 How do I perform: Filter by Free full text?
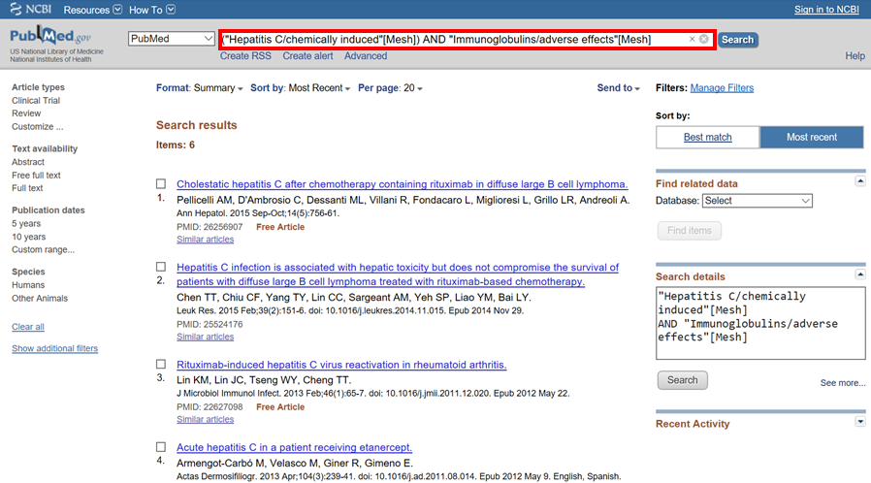(36, 176)
